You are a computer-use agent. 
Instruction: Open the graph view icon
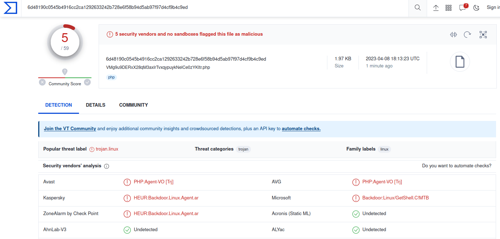click(483, 35)
